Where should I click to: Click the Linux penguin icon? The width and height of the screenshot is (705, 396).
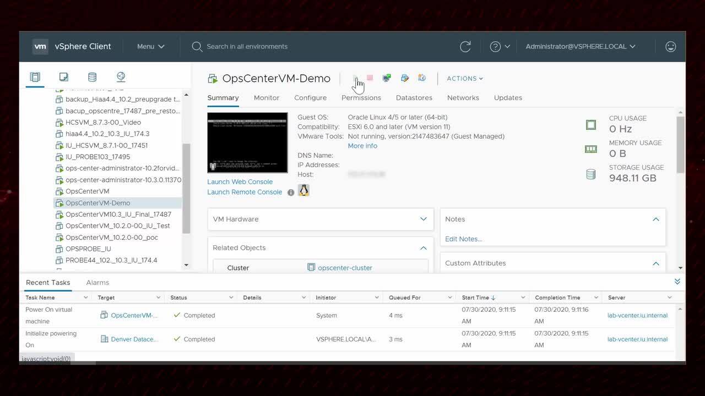303,190
